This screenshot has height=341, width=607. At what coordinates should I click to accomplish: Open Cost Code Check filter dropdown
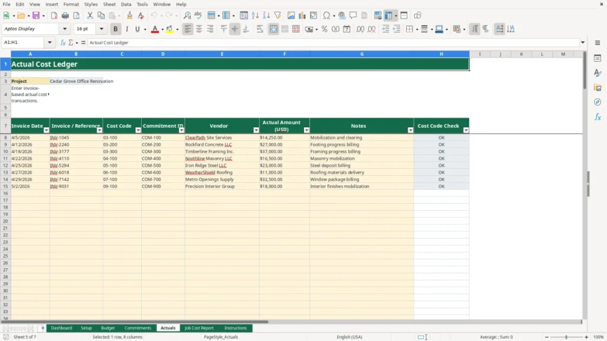coord(466,130)
